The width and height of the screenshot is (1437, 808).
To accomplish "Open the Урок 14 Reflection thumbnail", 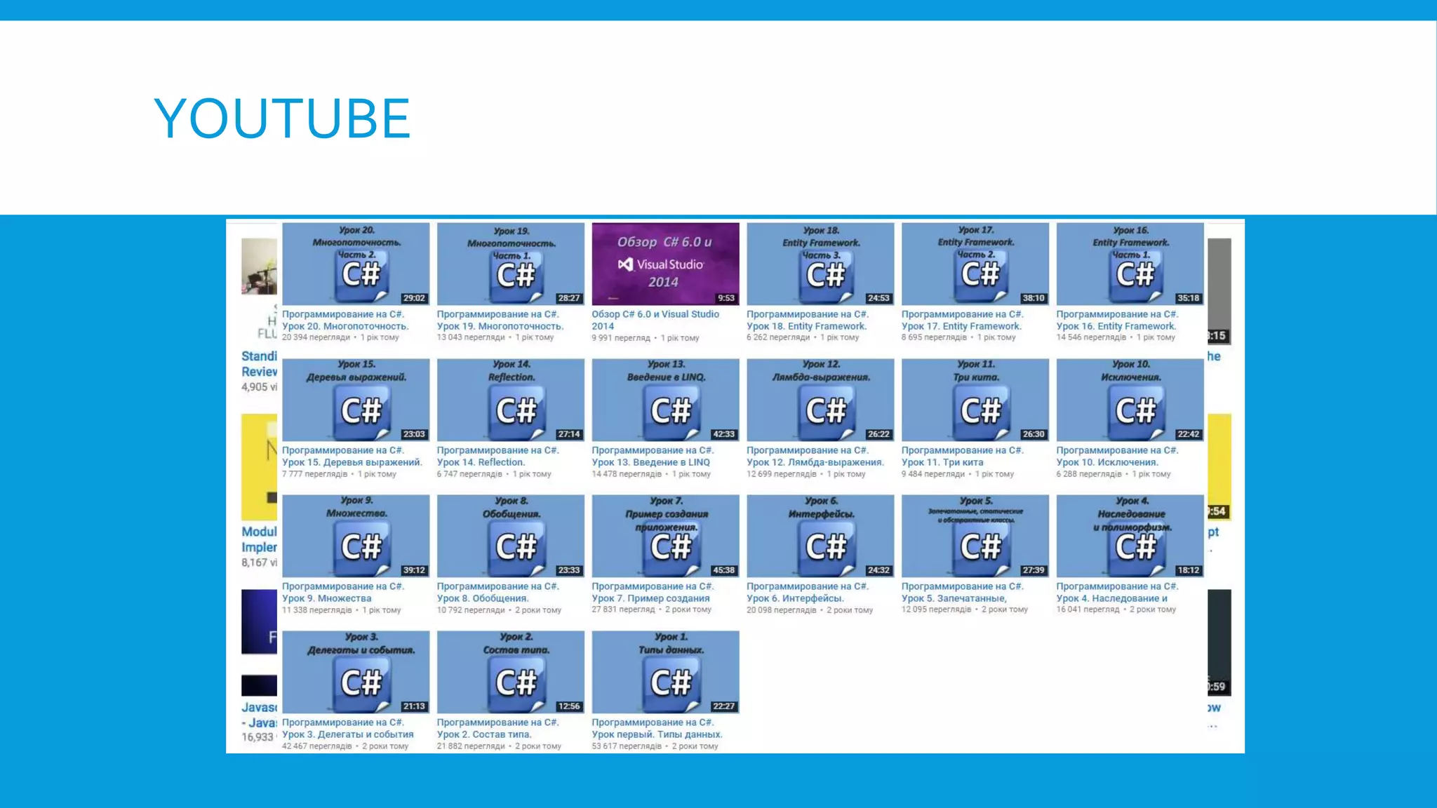I will 511,400.
